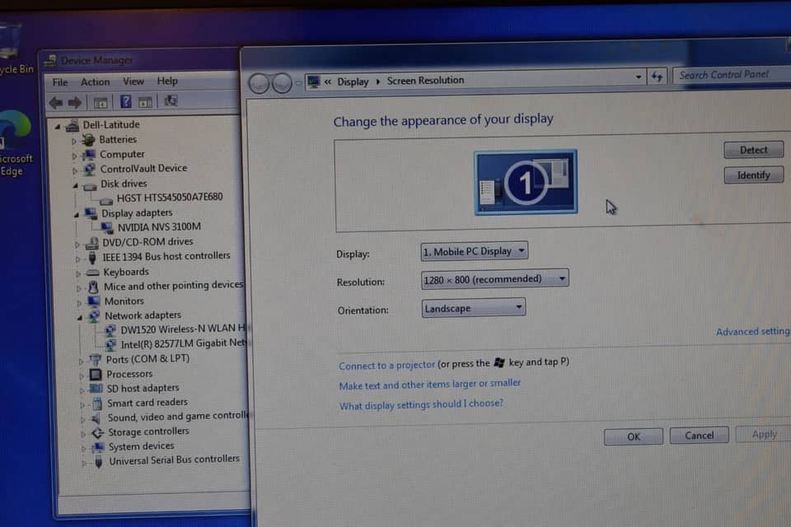Open the View menu in Device Manager
The height and width of the screenshot is (527, 791).
tap(133, 82)
